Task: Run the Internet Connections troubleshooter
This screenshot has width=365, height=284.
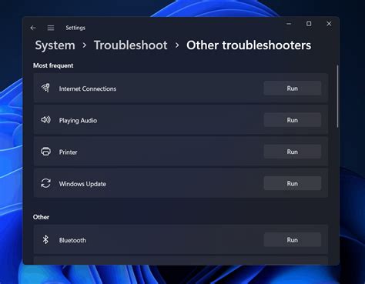Action: pyautogui.click(x=293, y=89)
